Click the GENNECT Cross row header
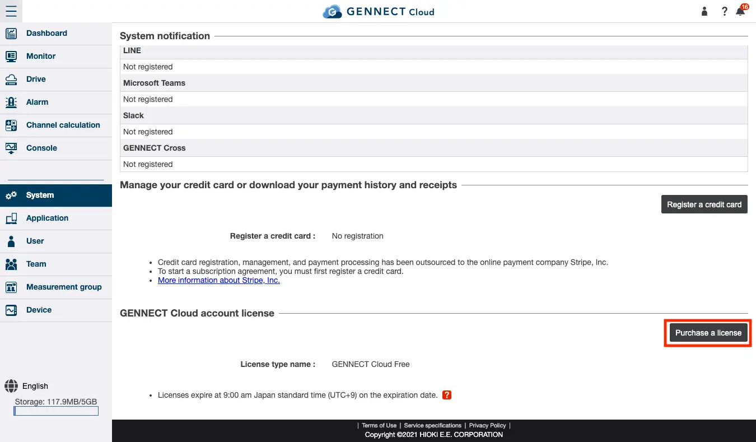The image size is (756, 442). pyautogui.click(x=434, y=148)
